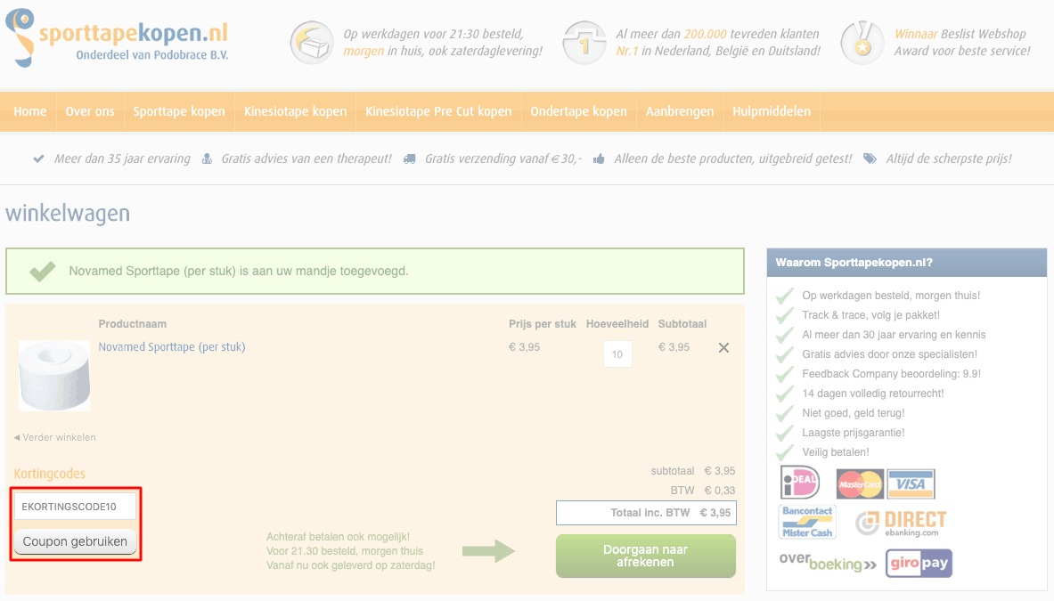The height and width of the screenshot is (601, 1054).
Task: Open the Novamed Sporttape (per stuk) product link
Action: pos(172,347)
